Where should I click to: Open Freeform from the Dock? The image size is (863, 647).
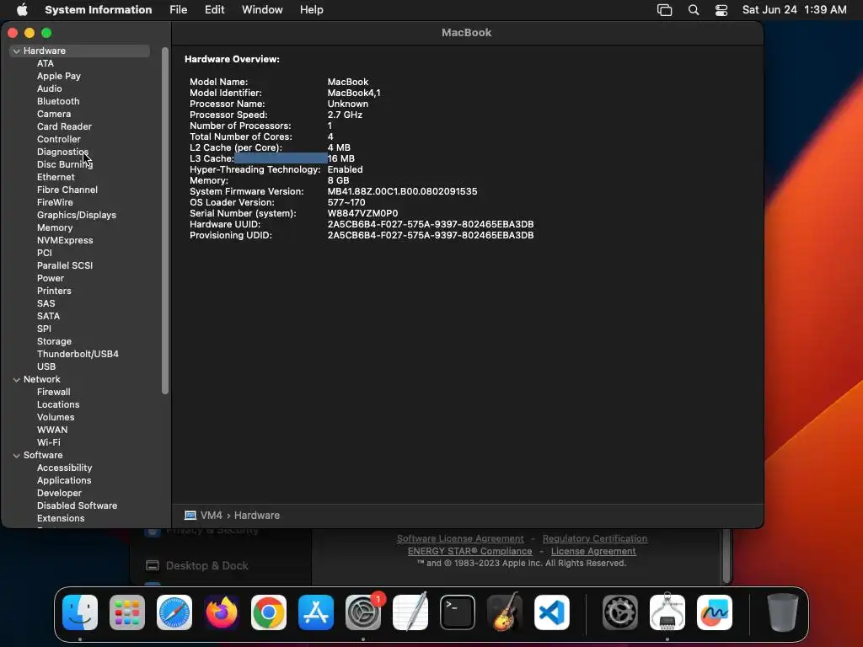click(715, 612)
